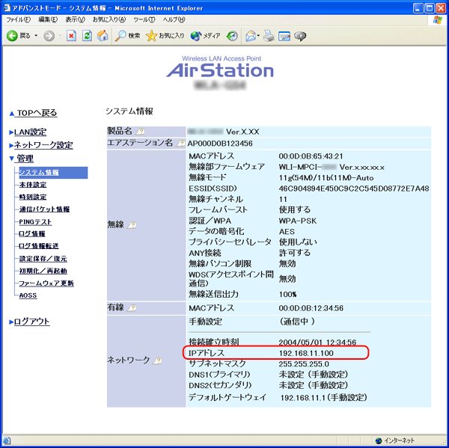The height and width of the screenshot is (448, 449).
Task: Click the WPA-PSK authentication value
Action: pyautogui.click(x=298, y=221)
